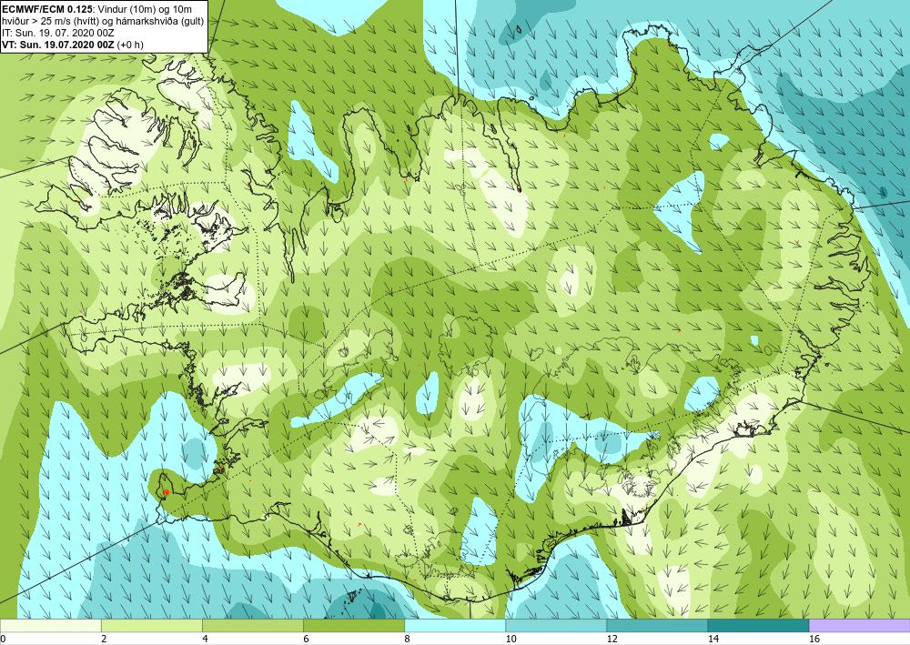Click the 6–8 m/s dark green legend swatch
The width and height of the screenshot is (910, 645).
353,626
